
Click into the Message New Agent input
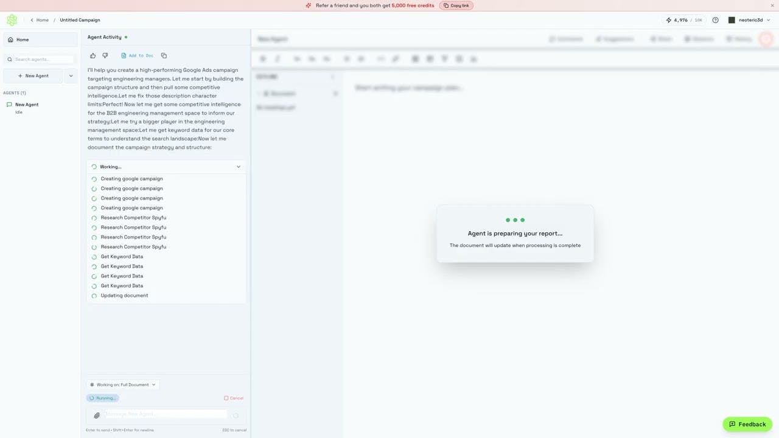click(x=166, y=414)
